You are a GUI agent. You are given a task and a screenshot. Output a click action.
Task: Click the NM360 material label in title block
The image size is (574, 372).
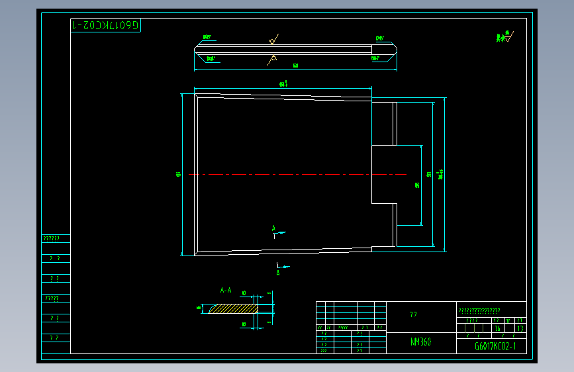point(420,342)
